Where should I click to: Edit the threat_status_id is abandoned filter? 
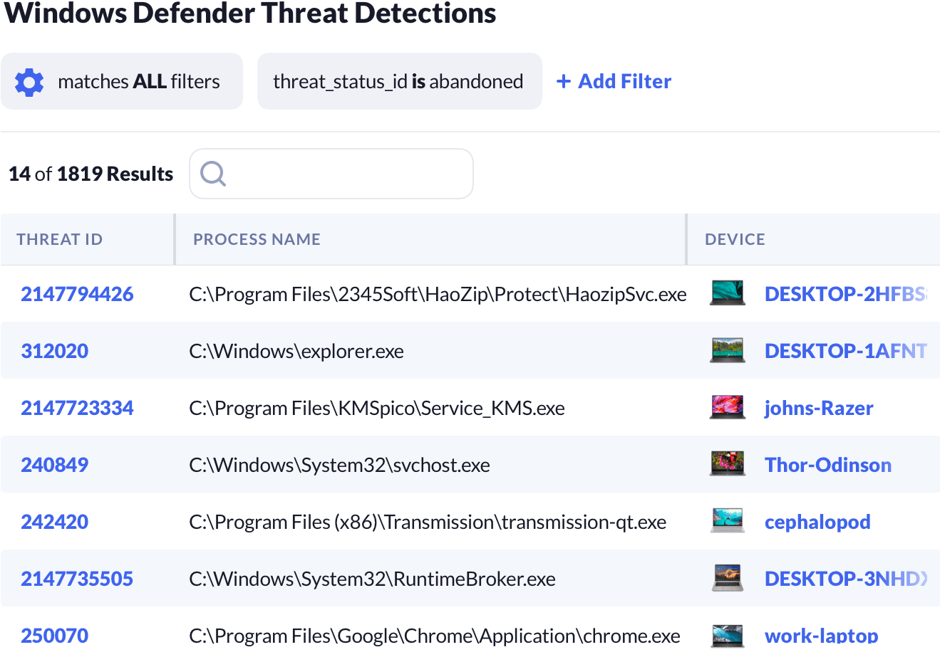pos(398,82)
